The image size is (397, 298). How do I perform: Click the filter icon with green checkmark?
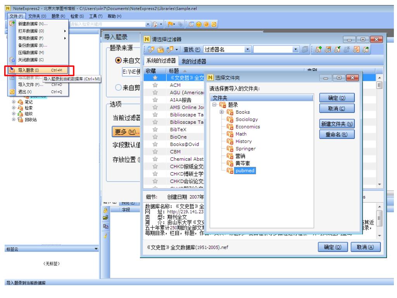click(x=337, y=49)
